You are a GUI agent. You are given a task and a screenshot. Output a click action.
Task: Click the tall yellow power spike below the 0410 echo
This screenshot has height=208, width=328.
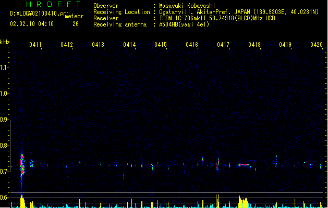(22, 201)
